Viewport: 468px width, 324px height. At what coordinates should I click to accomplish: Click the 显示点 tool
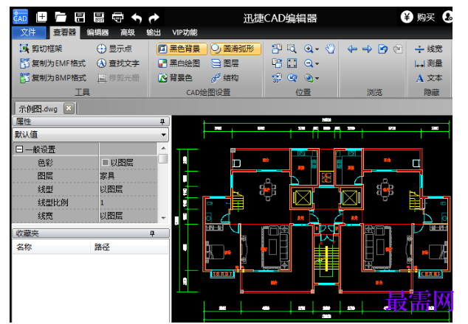click(x=114, y=49)
